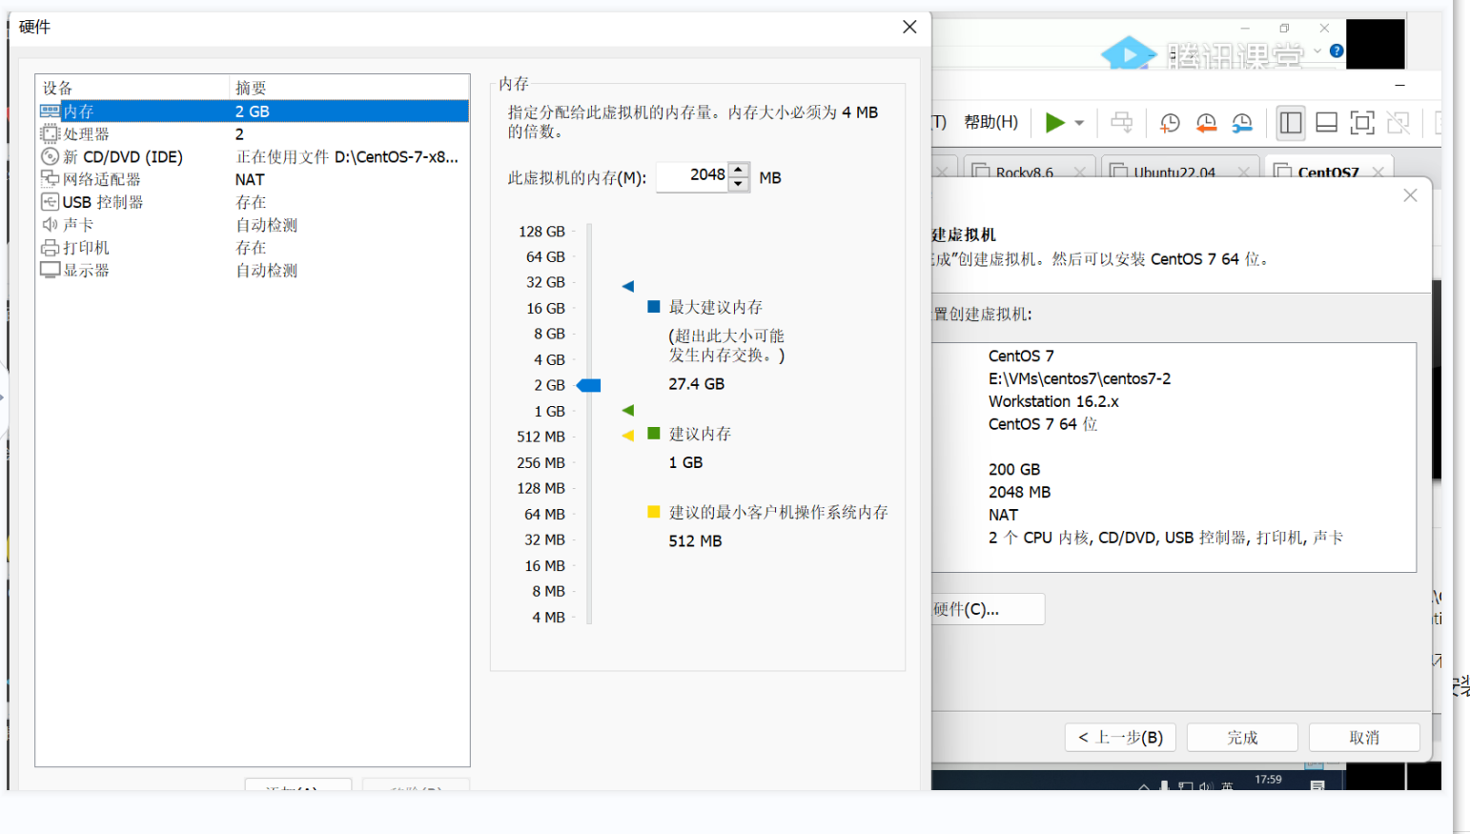This screenshot has width=1470, height=834.
Task: Close the 硬件 dialog
Action: point(909,27)
